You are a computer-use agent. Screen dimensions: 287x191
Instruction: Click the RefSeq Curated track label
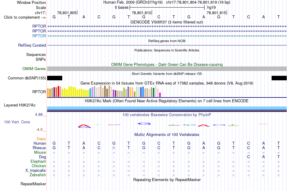32,45
